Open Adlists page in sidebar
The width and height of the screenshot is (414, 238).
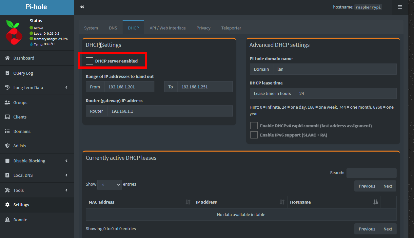[x=37, y=146]
